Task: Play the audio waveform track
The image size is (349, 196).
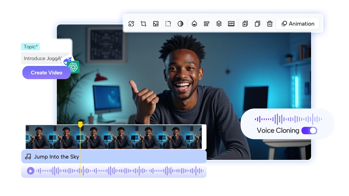Action: tap(31, 171)
